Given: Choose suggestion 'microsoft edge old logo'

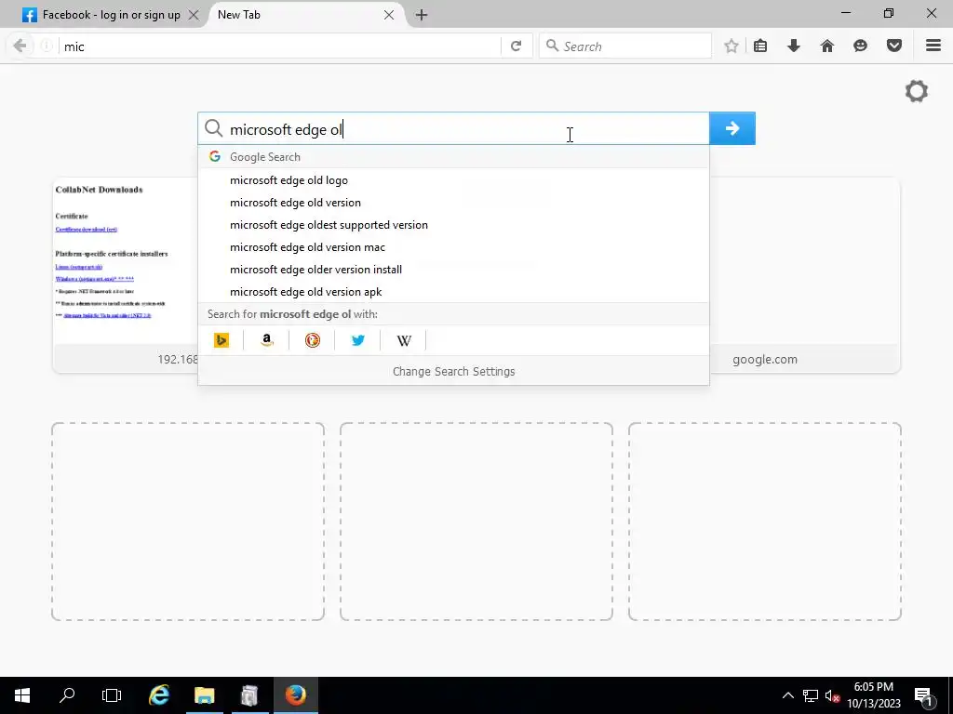Looking at the screenshot, I should (453, 180).
